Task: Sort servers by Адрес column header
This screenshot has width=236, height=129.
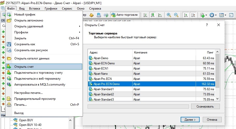Action: (110, 52)
